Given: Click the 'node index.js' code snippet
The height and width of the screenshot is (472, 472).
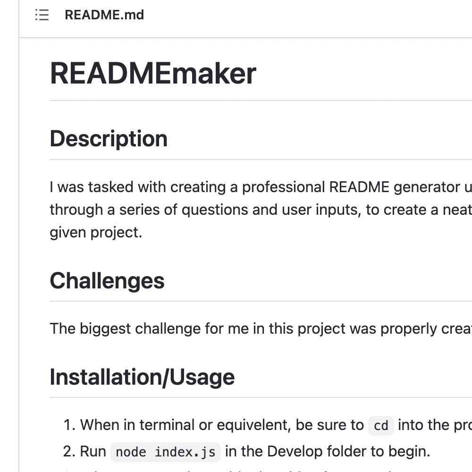Looking at the screenshot, I should click(166, 452).
